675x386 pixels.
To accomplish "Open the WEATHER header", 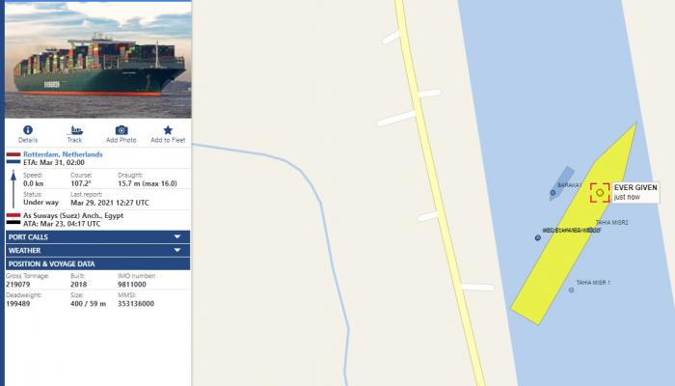I will tap(97, 250).
